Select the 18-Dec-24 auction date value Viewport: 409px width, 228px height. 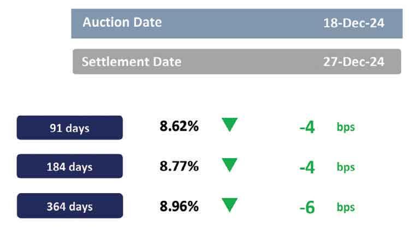point(353,23)
